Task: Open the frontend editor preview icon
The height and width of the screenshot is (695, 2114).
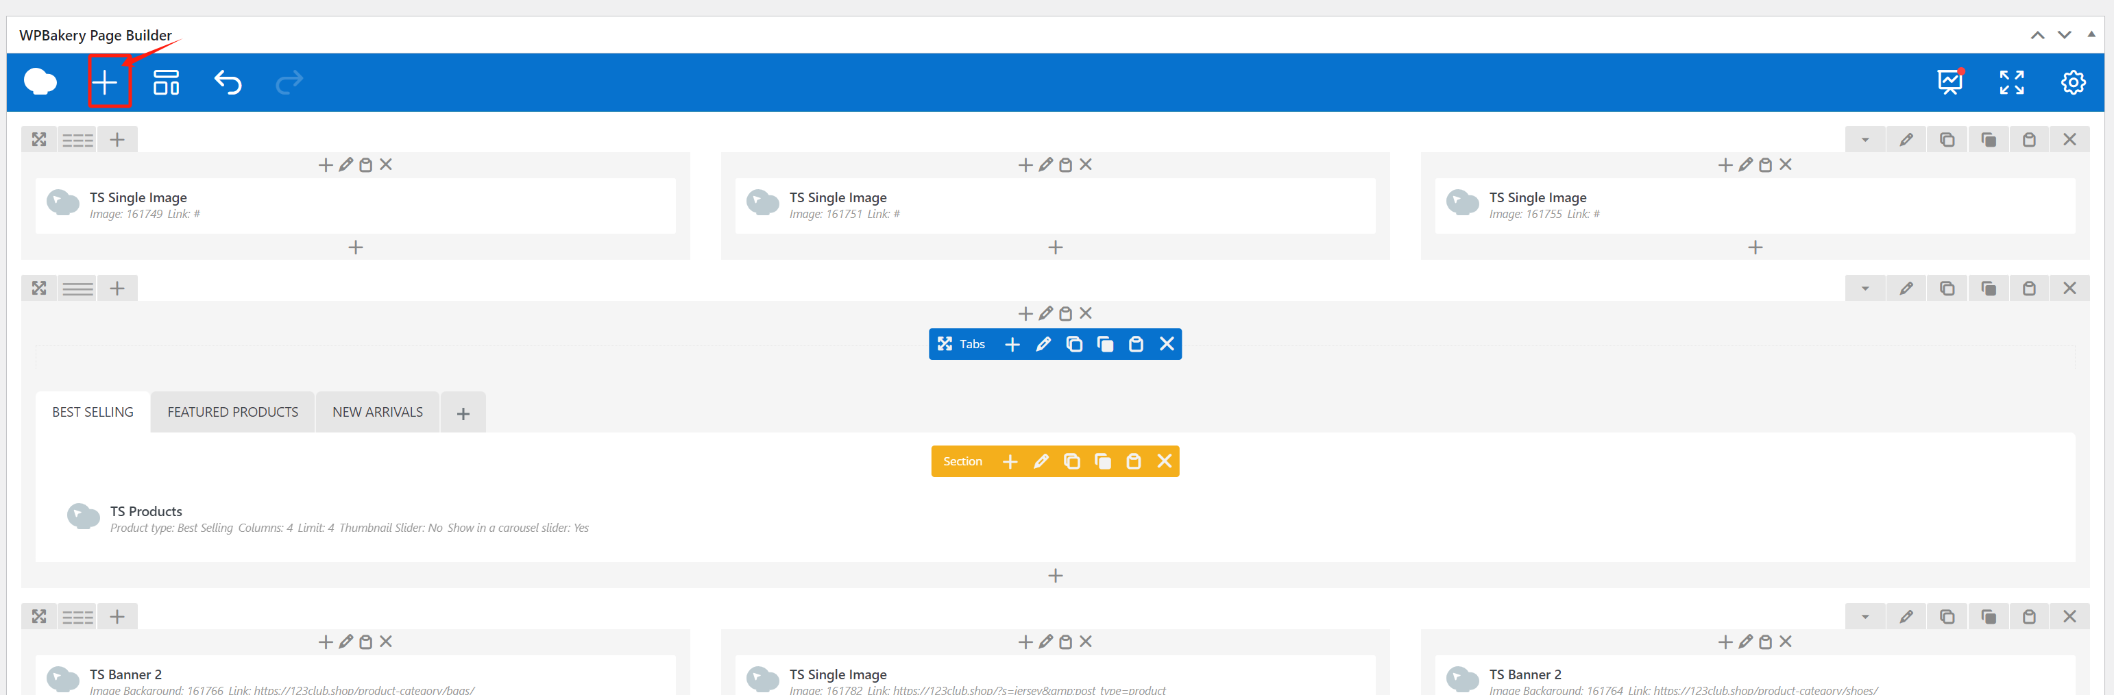Action: click(1950, 82)
